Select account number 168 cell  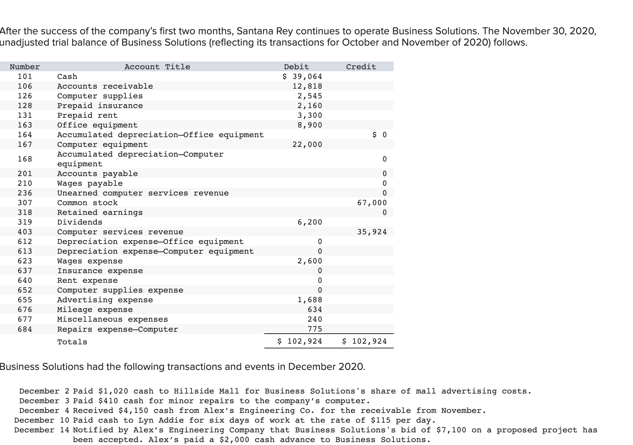click(x=25, y=159)
